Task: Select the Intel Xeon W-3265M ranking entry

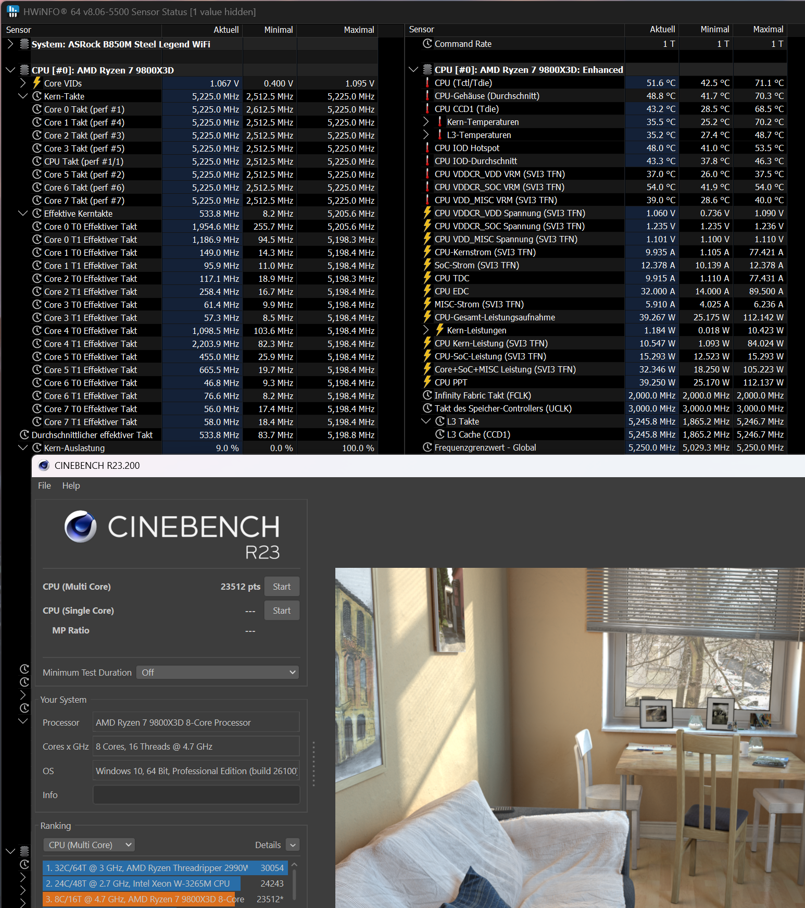Action: coord(166,883)
